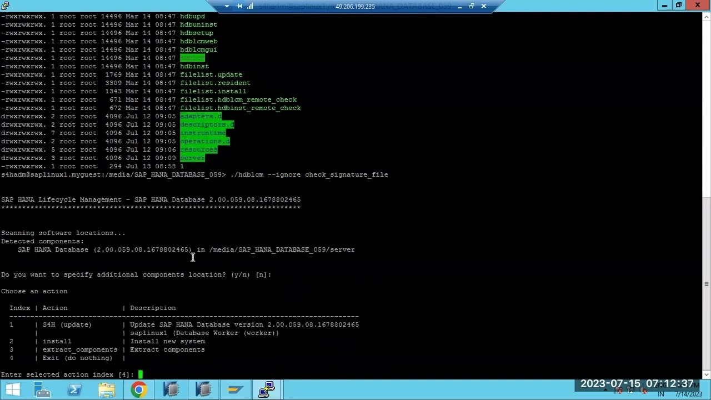Click 'Scanning software locations...' line
Viewport: 711px width, 400px height.
[63, 233]
